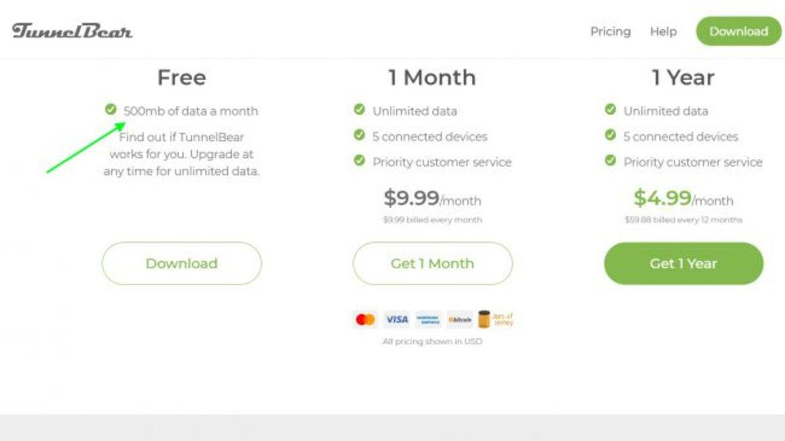Open the Pricing menu item
Viewport: 785px width, 441px height.
point(610,31)
